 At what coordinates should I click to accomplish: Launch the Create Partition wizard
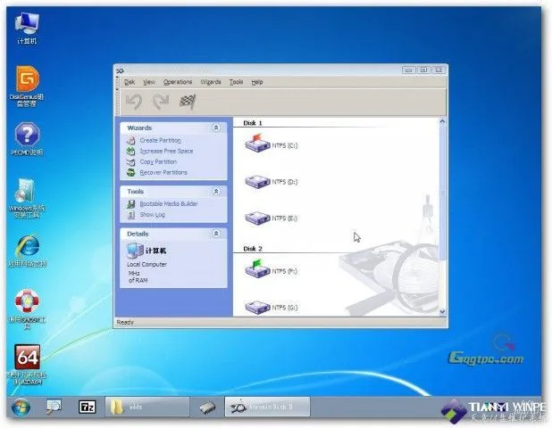pyautogui.click(x=160, y=140)
